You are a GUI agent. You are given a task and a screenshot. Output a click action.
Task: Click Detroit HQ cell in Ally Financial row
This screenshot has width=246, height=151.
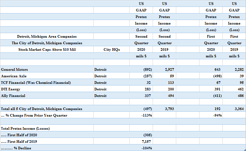coord(101,96)
